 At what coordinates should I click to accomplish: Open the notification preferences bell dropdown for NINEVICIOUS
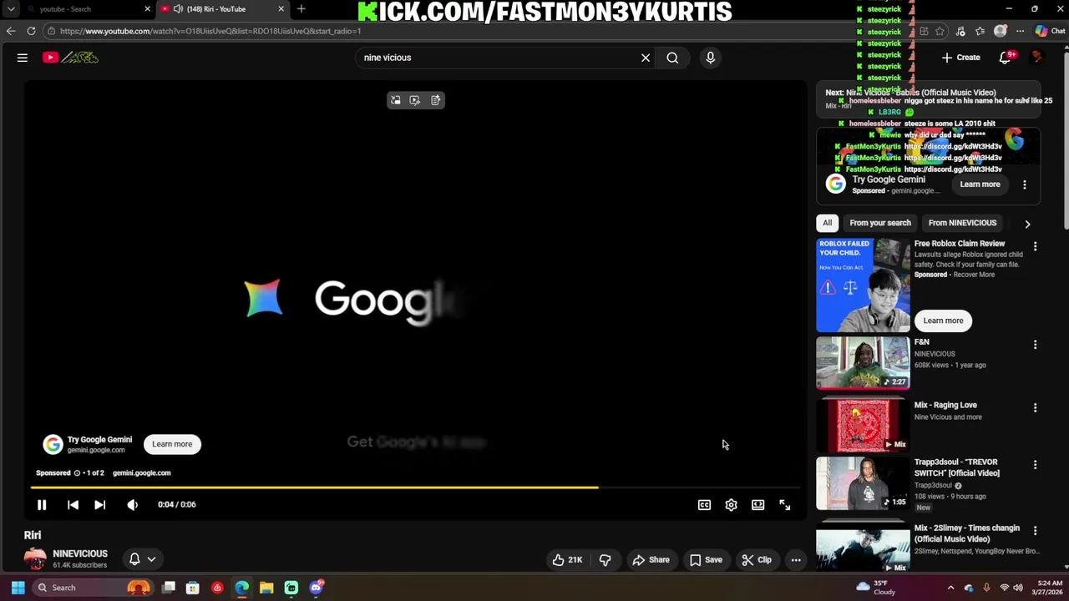click(143, 559)
